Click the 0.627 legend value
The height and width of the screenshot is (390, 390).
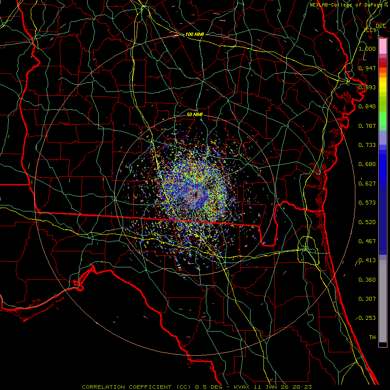367,184
